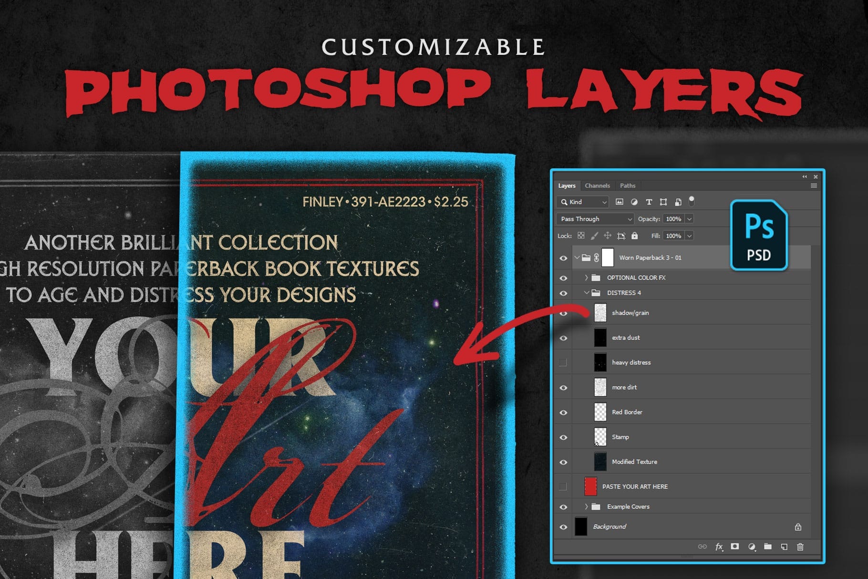Hide the Background layer
The height and width of the screenshot is (579, 868).
click(x=563, y=527)
